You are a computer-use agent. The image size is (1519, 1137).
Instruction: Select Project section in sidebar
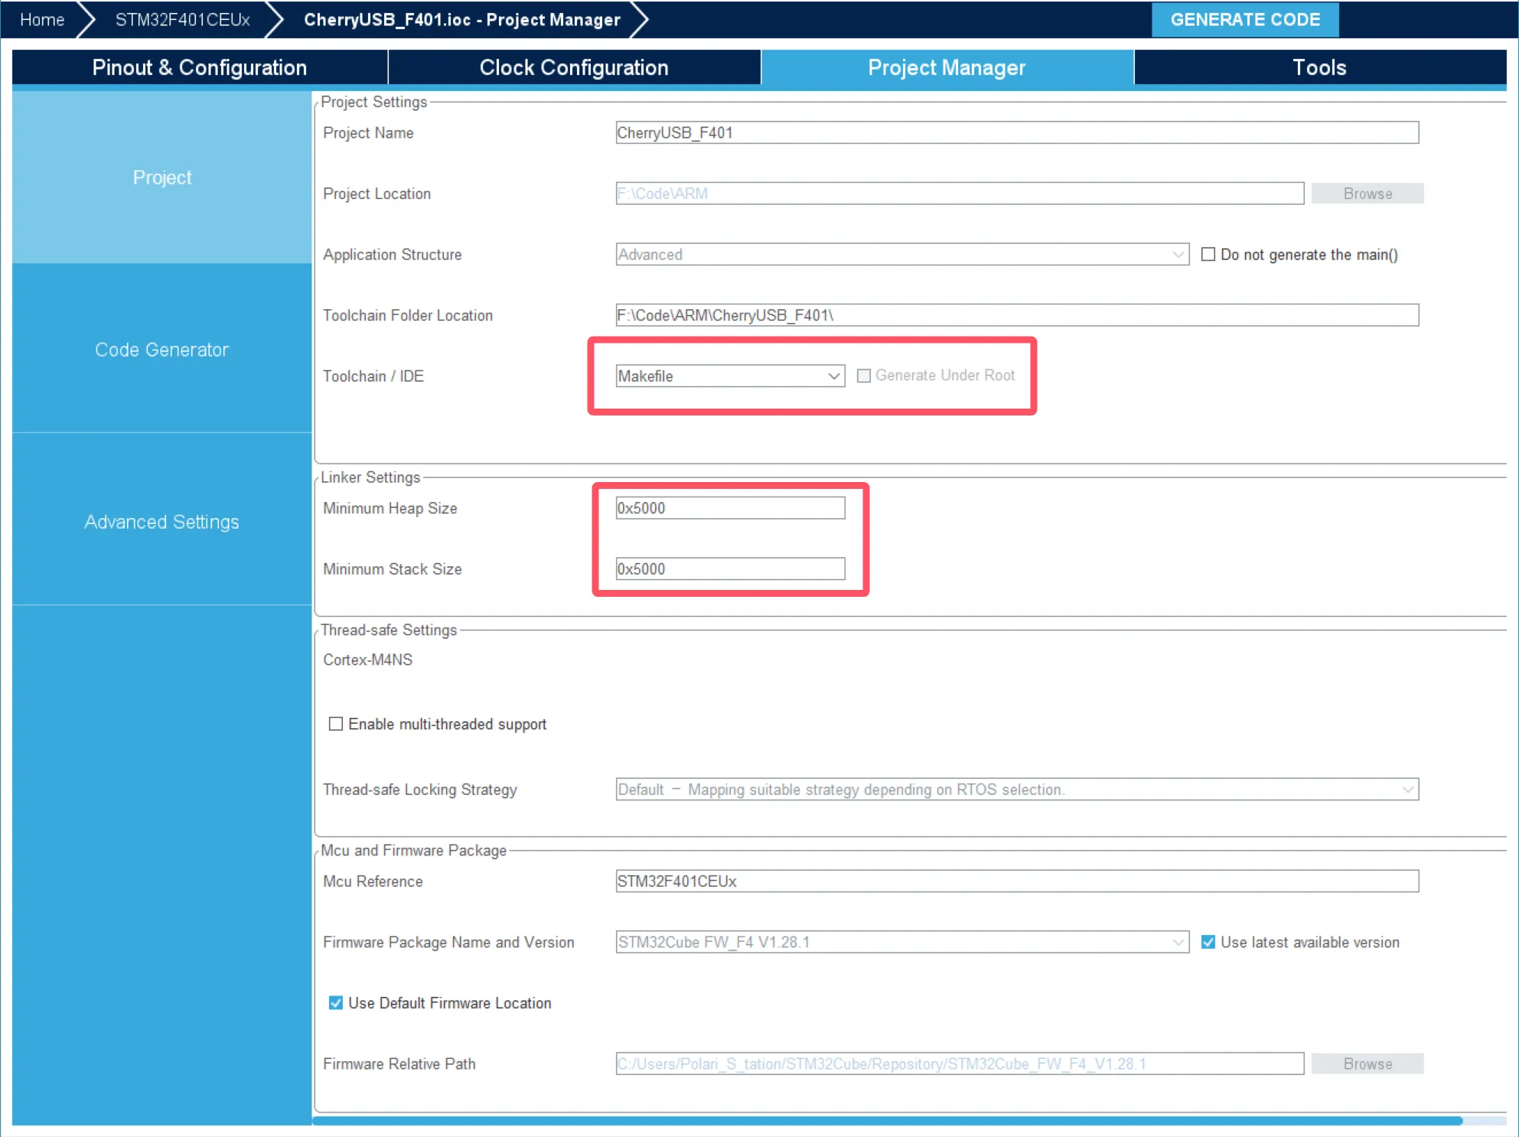tap(161, 178)
